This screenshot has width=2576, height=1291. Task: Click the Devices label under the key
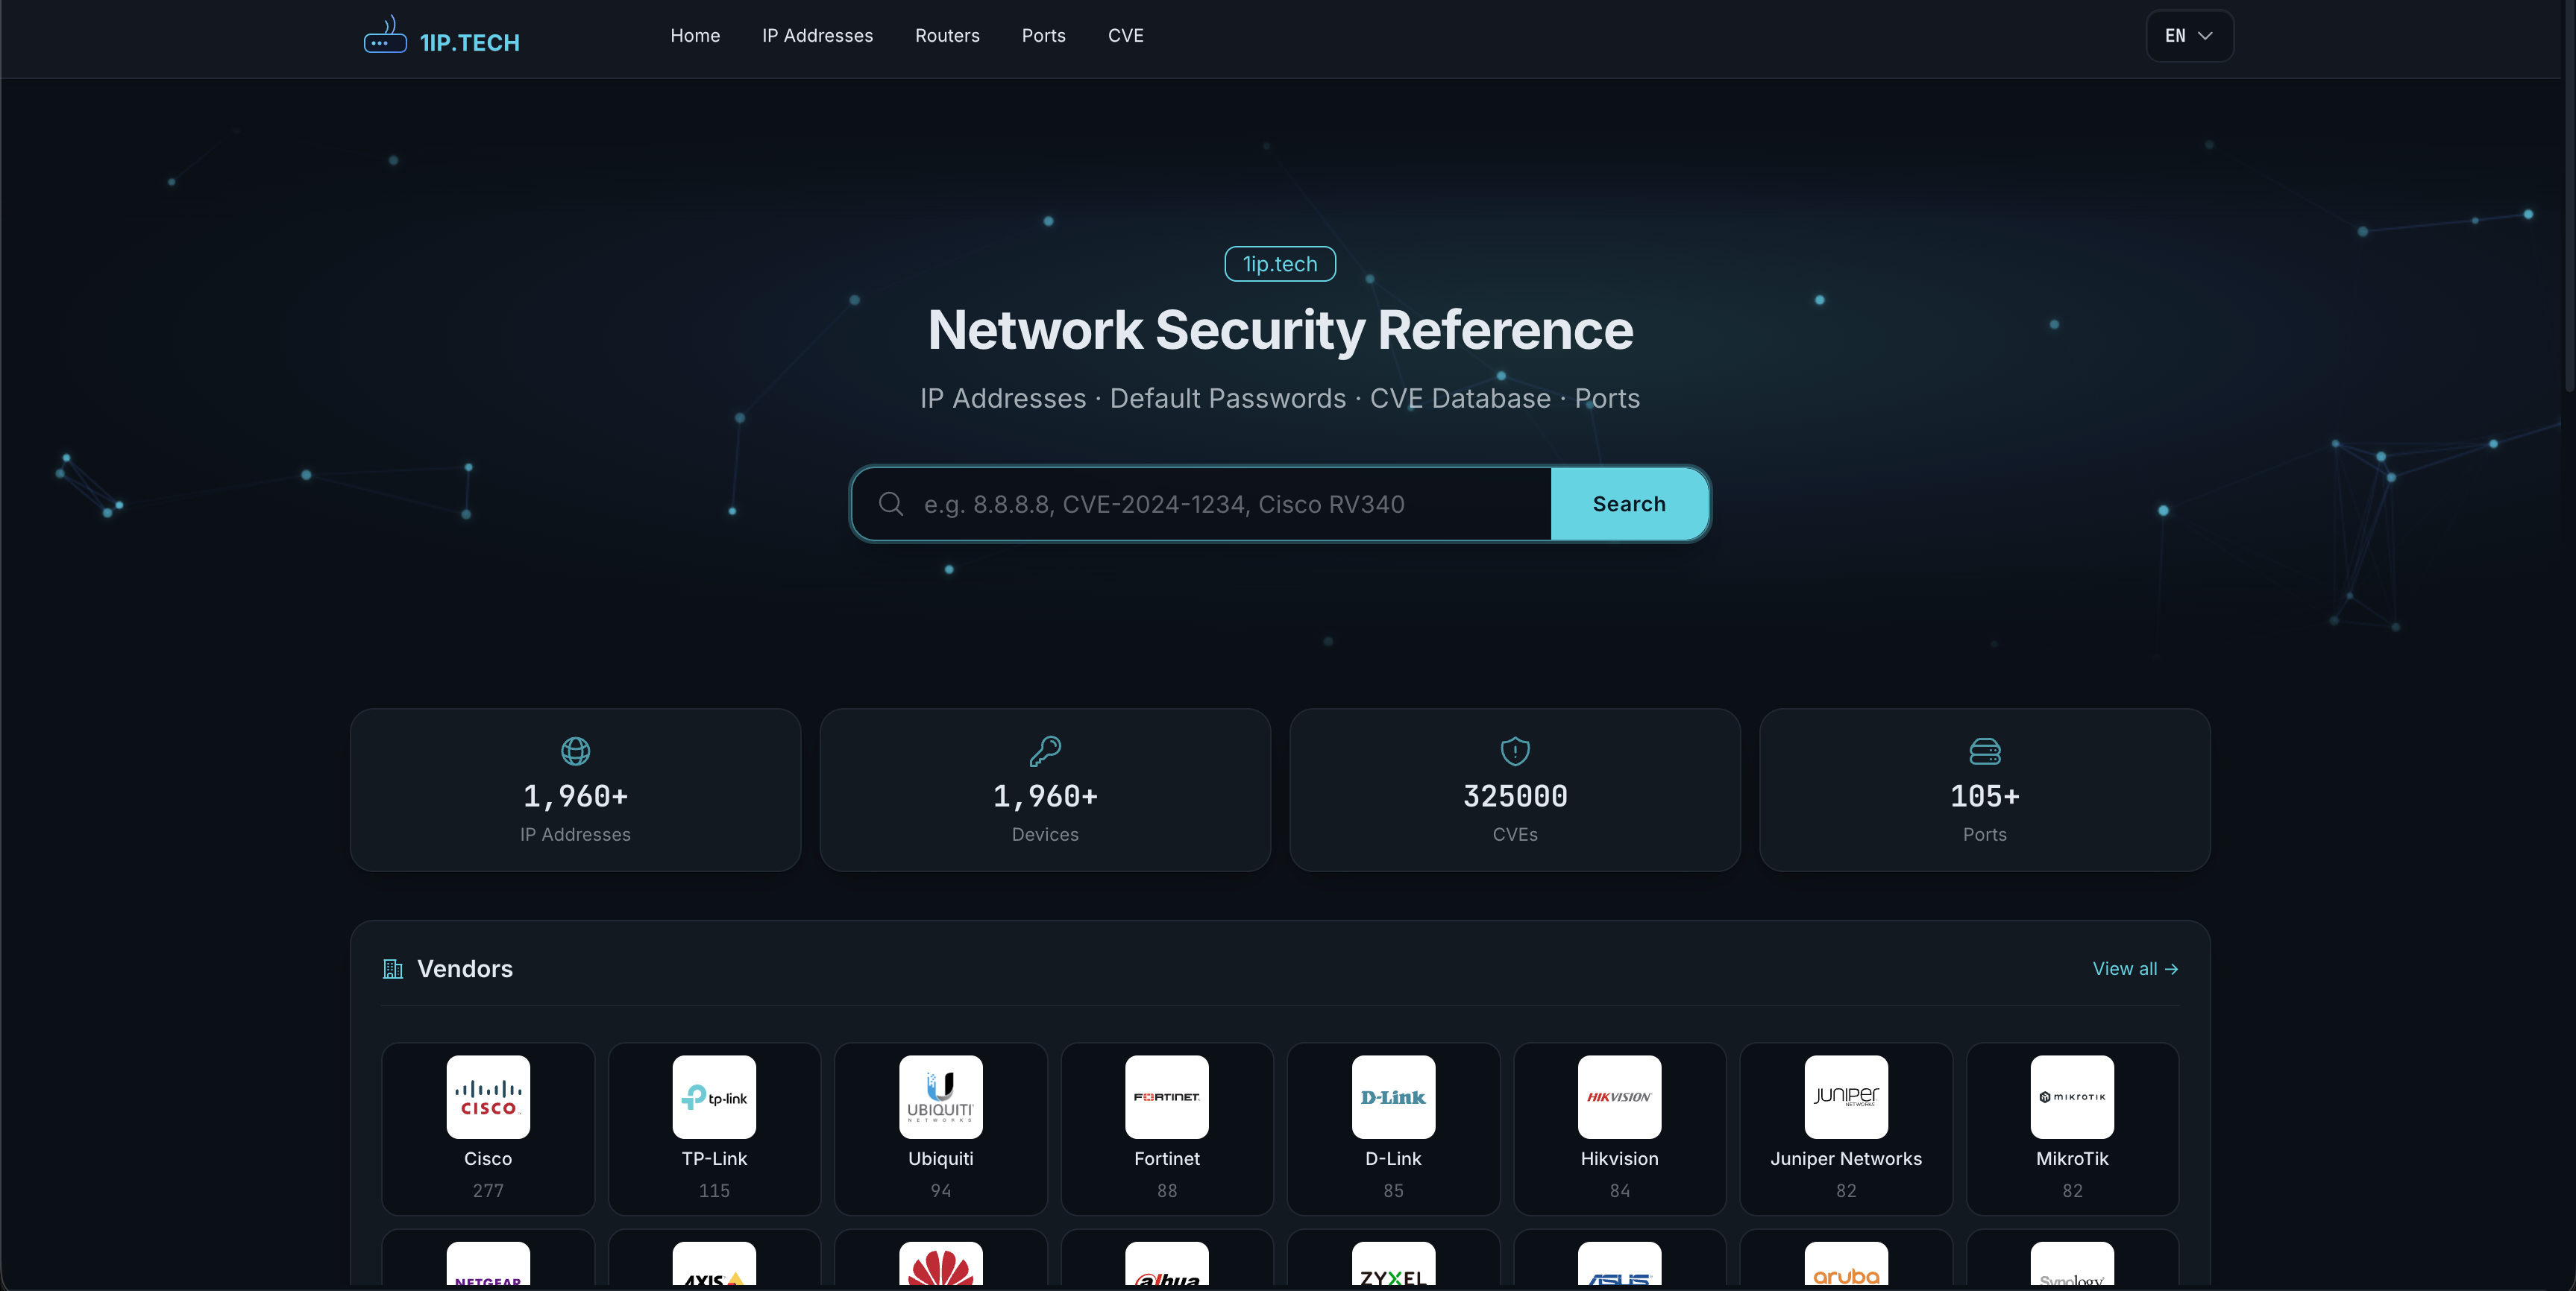pos(1045,834)
